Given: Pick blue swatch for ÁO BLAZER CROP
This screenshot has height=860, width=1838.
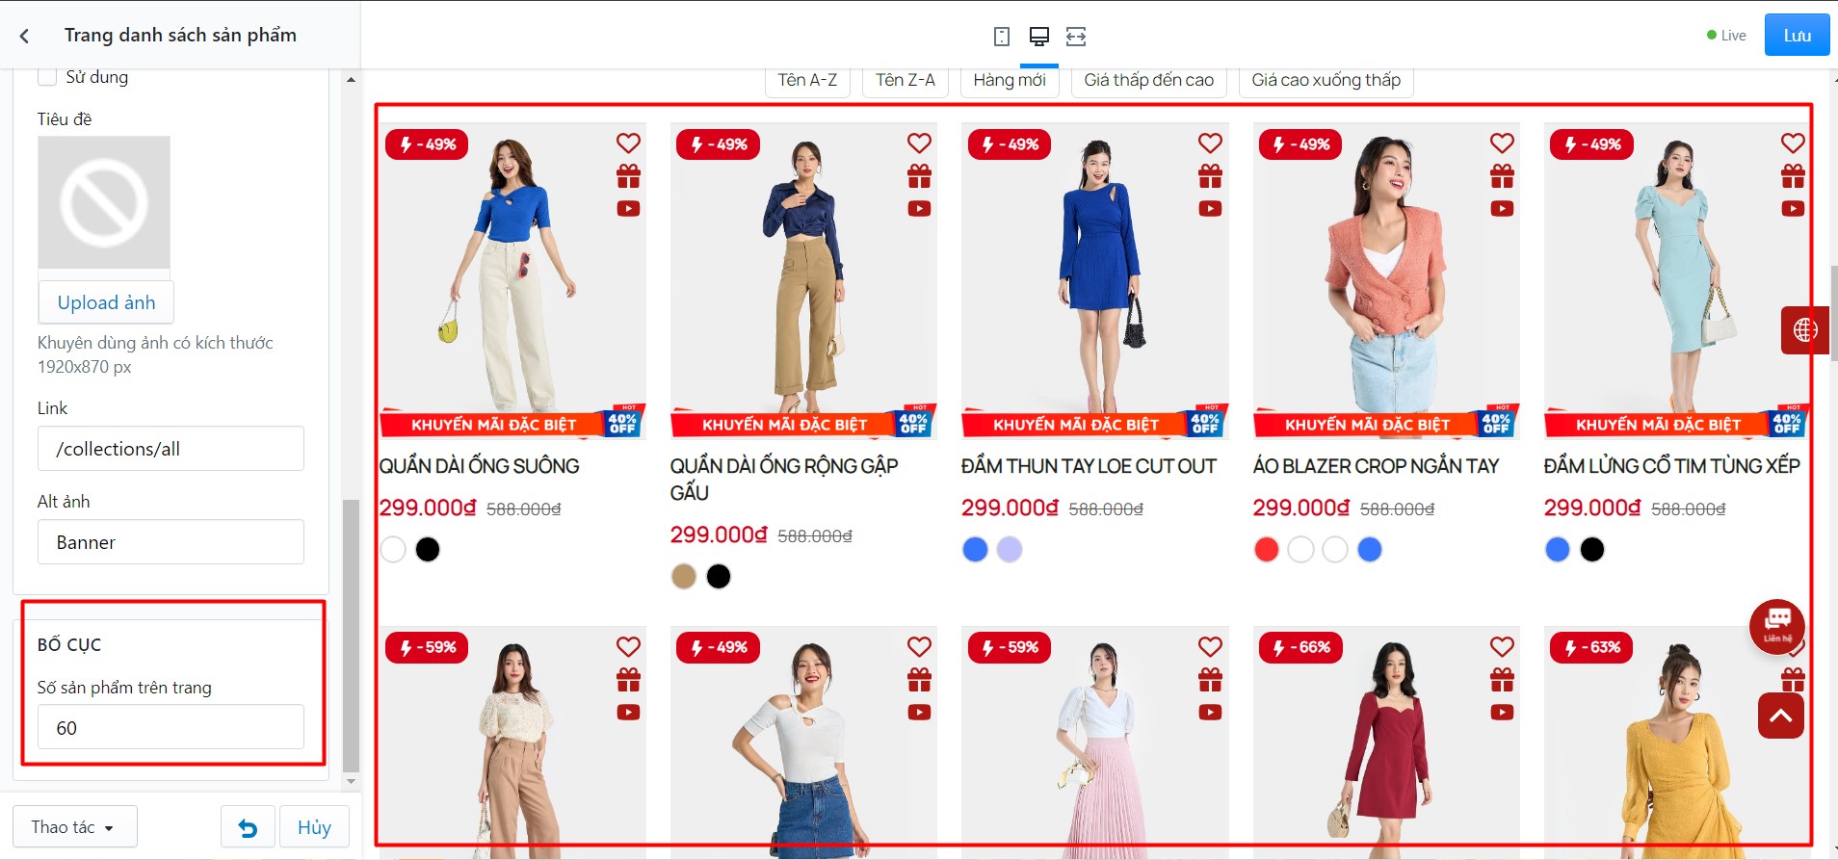Looking at the screenshot, I should pos(1370,549).
